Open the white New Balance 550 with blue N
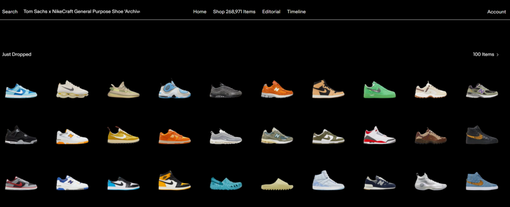 (72, 183)
